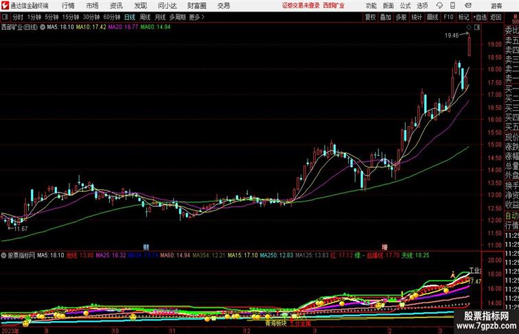Switch to the 1分钟 period tab
The width and height of the screenshot is (519, 334).
click(x=34, y=17)
